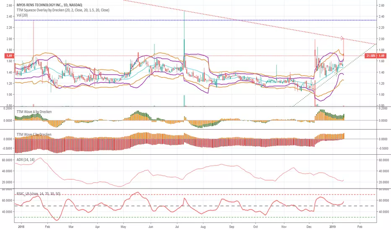Click the 2.40 value on right price axis
The image size is (391, 230).
pyautogui.click(x=381, y=16)
